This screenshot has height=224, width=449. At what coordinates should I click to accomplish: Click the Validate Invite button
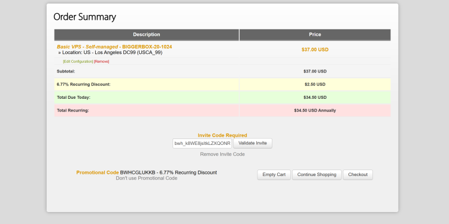(x=253, y=143)
